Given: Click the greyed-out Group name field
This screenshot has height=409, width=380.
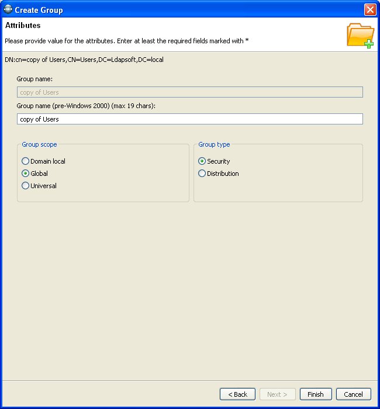Looking at the screenshot, I should pos(190,92).
